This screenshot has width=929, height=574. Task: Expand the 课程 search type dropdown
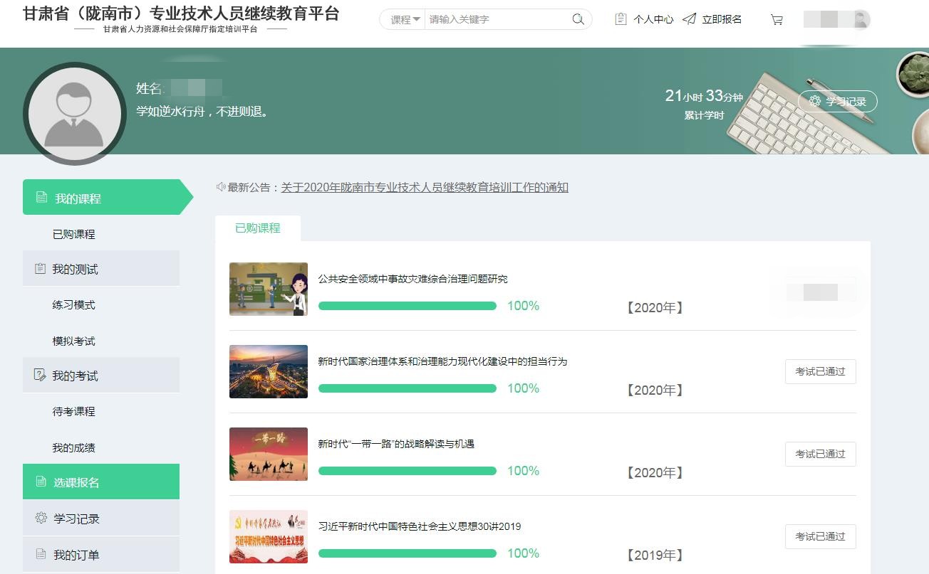(405, 19)
